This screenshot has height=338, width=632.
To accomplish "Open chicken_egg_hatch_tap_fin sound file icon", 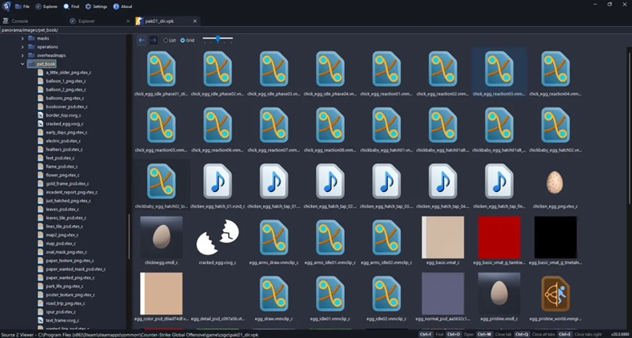I will pos(499,182).
